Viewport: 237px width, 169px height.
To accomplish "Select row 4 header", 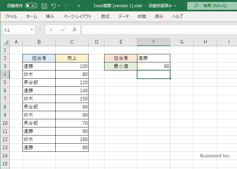I will pos(5,74).
